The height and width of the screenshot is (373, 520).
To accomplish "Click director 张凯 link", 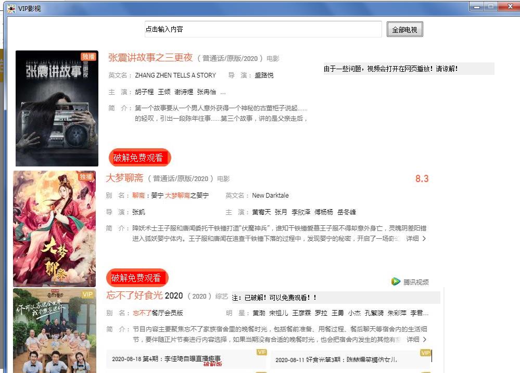I will point(138,212).
